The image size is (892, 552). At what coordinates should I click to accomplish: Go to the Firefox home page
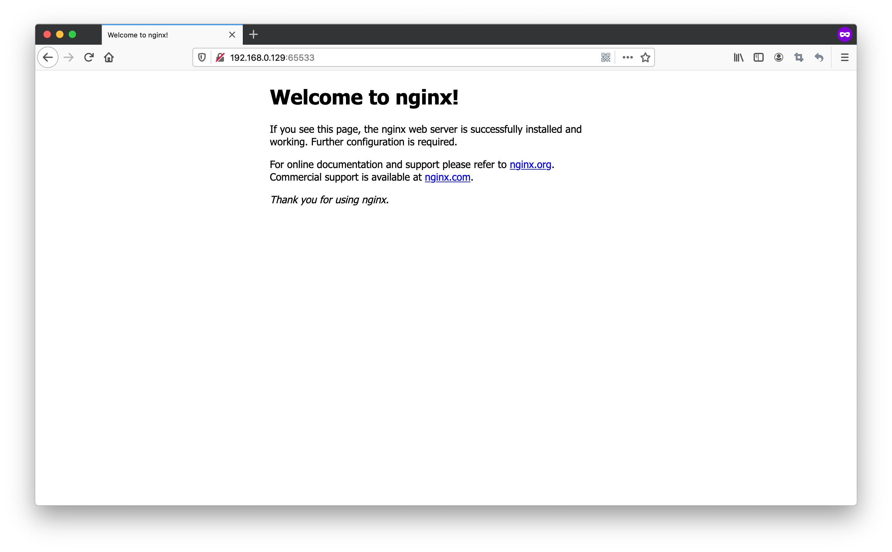(109, 57)
